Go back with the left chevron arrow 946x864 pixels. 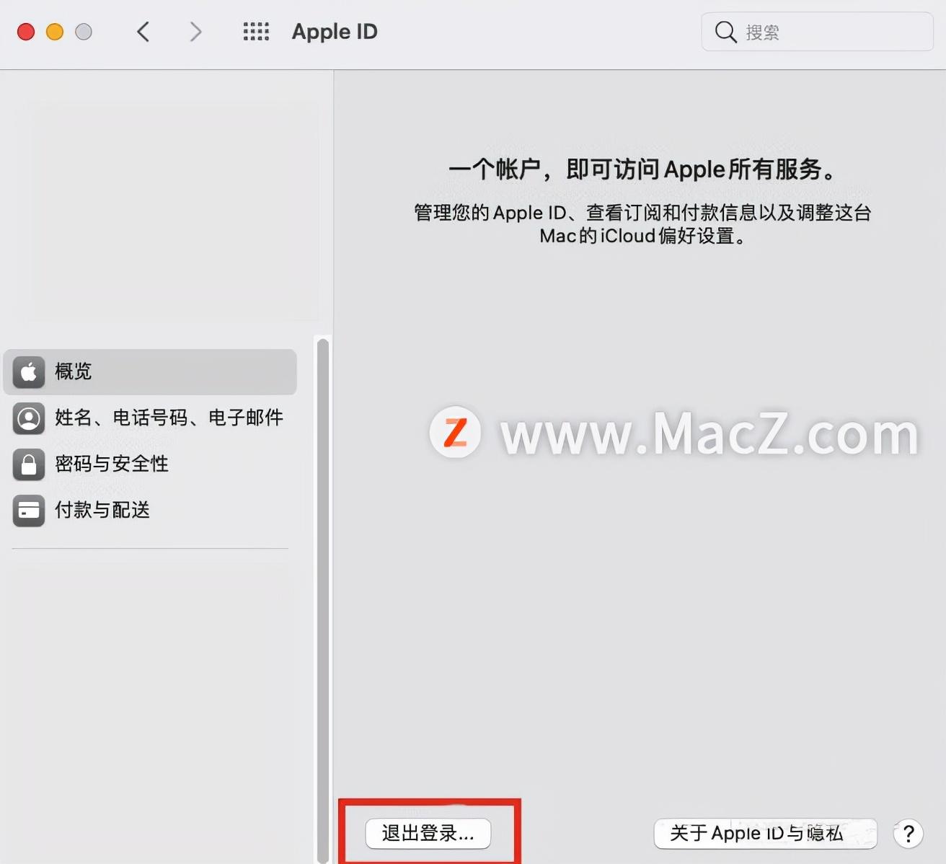pyautogui.click(x=143, y=32)
